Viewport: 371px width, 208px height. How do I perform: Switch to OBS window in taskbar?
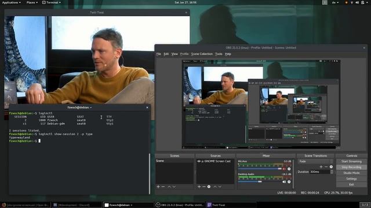179,205
